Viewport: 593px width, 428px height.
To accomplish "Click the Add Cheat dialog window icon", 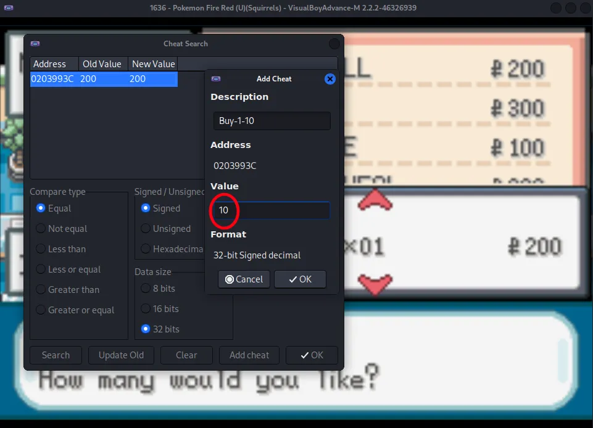I will [x=216, y=79].
